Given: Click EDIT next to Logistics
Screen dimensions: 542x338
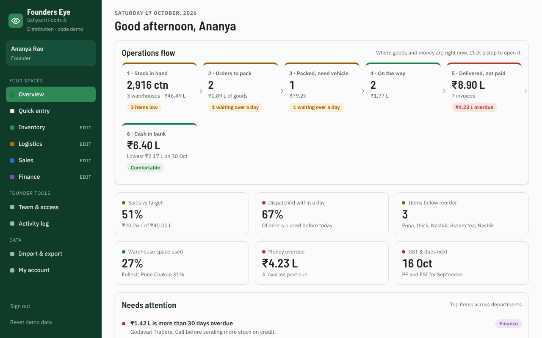Looking at the screenshot, I should pos(86,144).
